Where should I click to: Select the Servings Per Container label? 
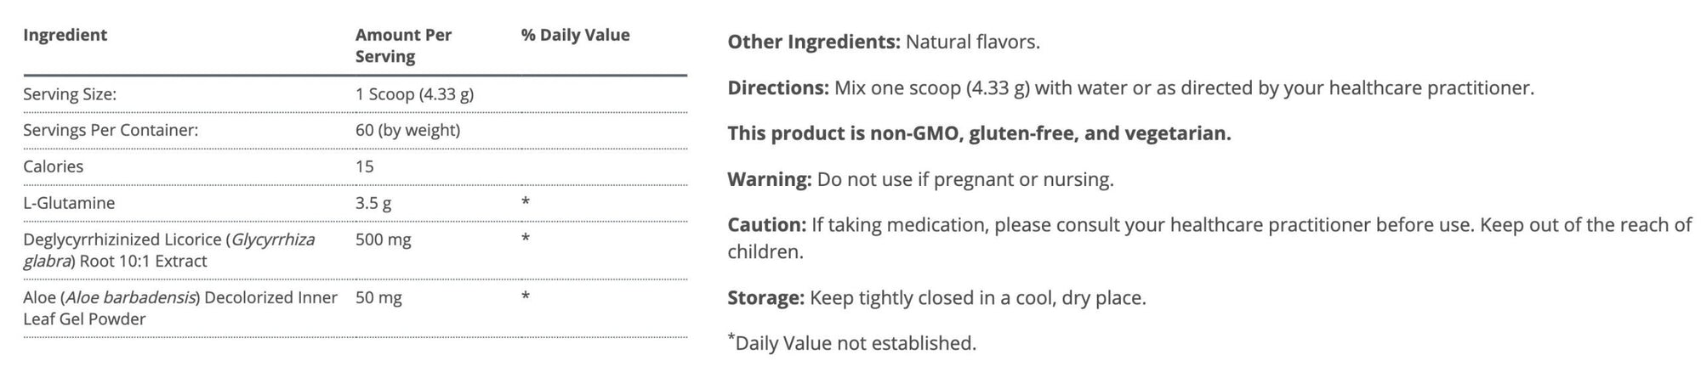point(111,130)
